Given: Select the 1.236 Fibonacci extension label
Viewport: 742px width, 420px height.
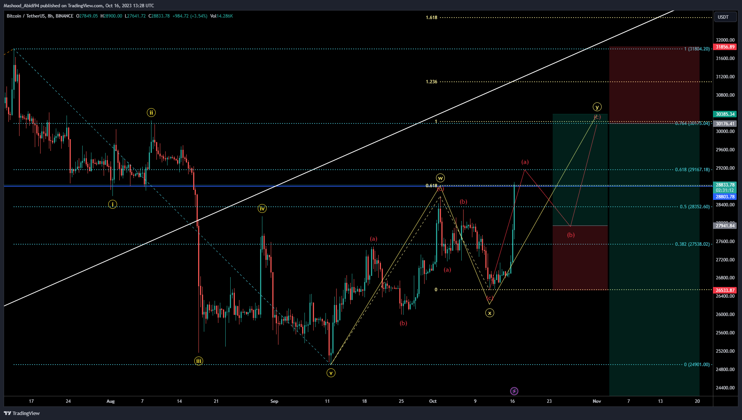Looking at the screenshot, I should click(x=431, y=82).
